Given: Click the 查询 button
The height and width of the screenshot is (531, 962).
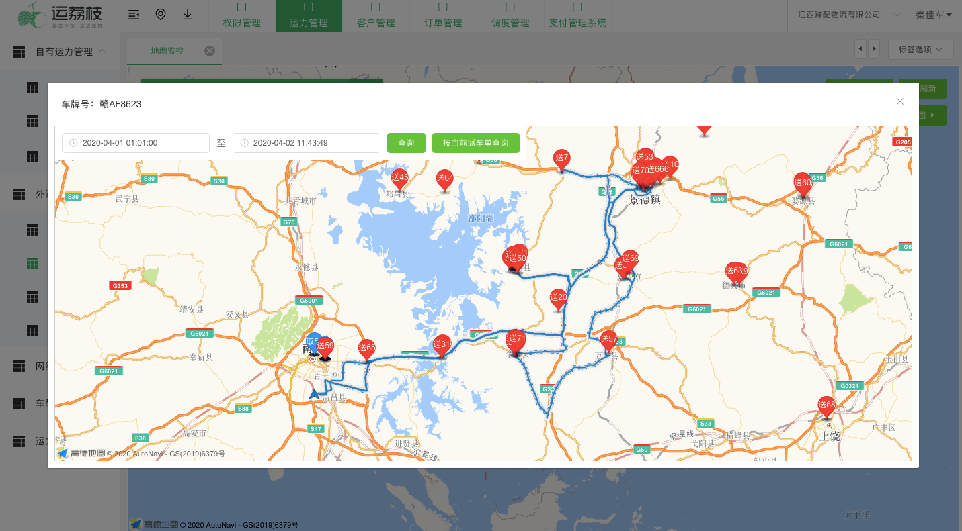Looking at the screenshot, I should coord(406,143).
